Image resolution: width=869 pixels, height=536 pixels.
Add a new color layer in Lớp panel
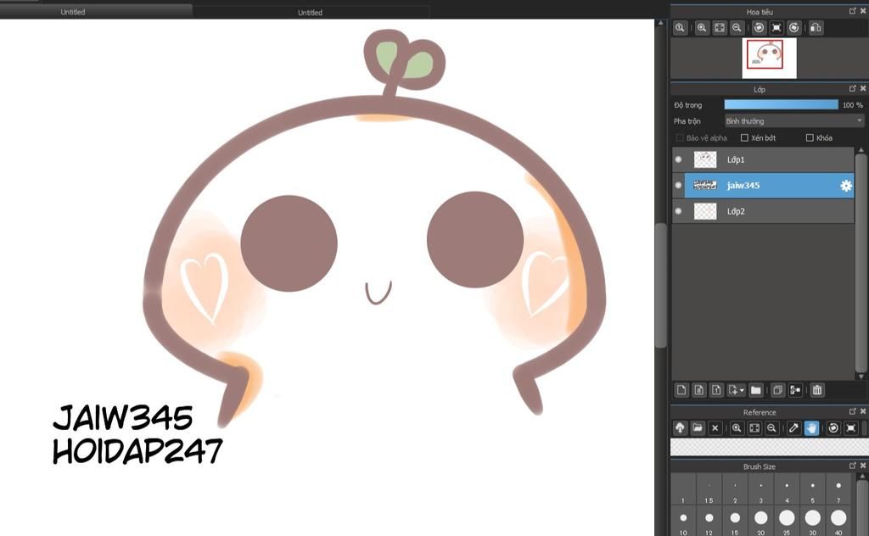pyautogui.click(x=681, y=390)
